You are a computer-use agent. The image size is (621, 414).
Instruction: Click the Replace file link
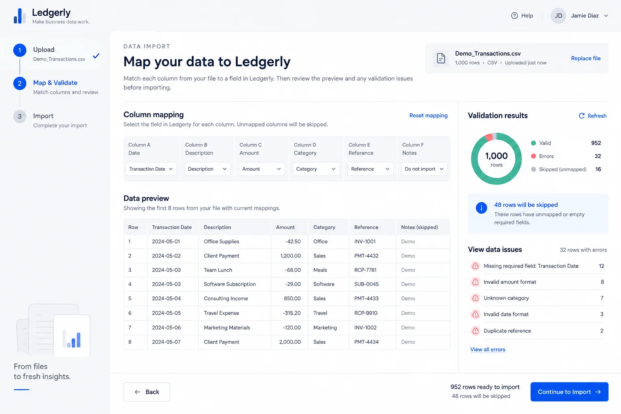coord(585,58)
